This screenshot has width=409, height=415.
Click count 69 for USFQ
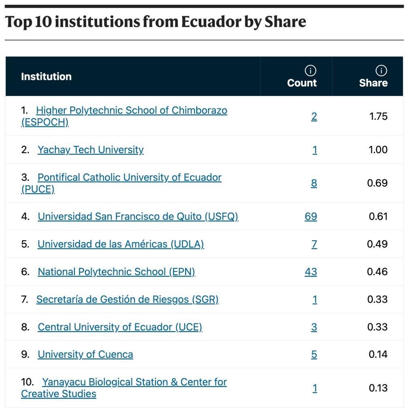(311, 217)
